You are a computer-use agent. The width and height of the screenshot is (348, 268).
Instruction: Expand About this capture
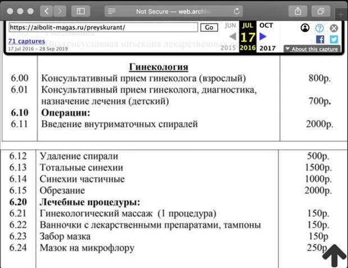tap(312, 49)
